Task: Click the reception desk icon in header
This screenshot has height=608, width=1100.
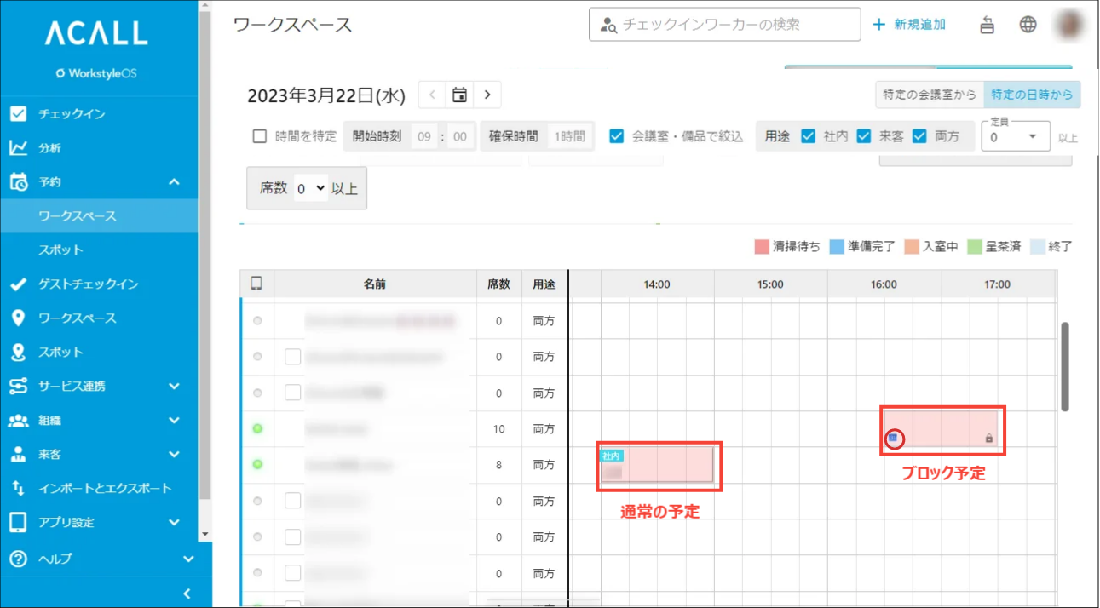Action: (987, 25)
